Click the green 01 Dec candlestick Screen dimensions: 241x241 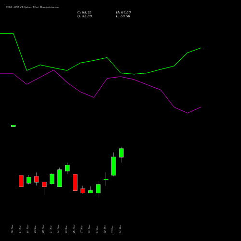[x=98, y=188]
